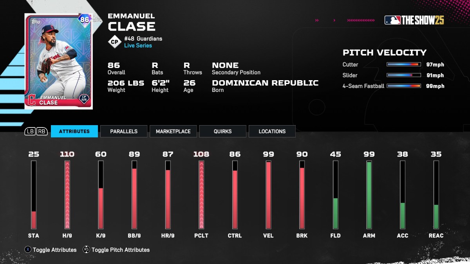
Task: Open the Quirks tab
Action: [222, 131]
